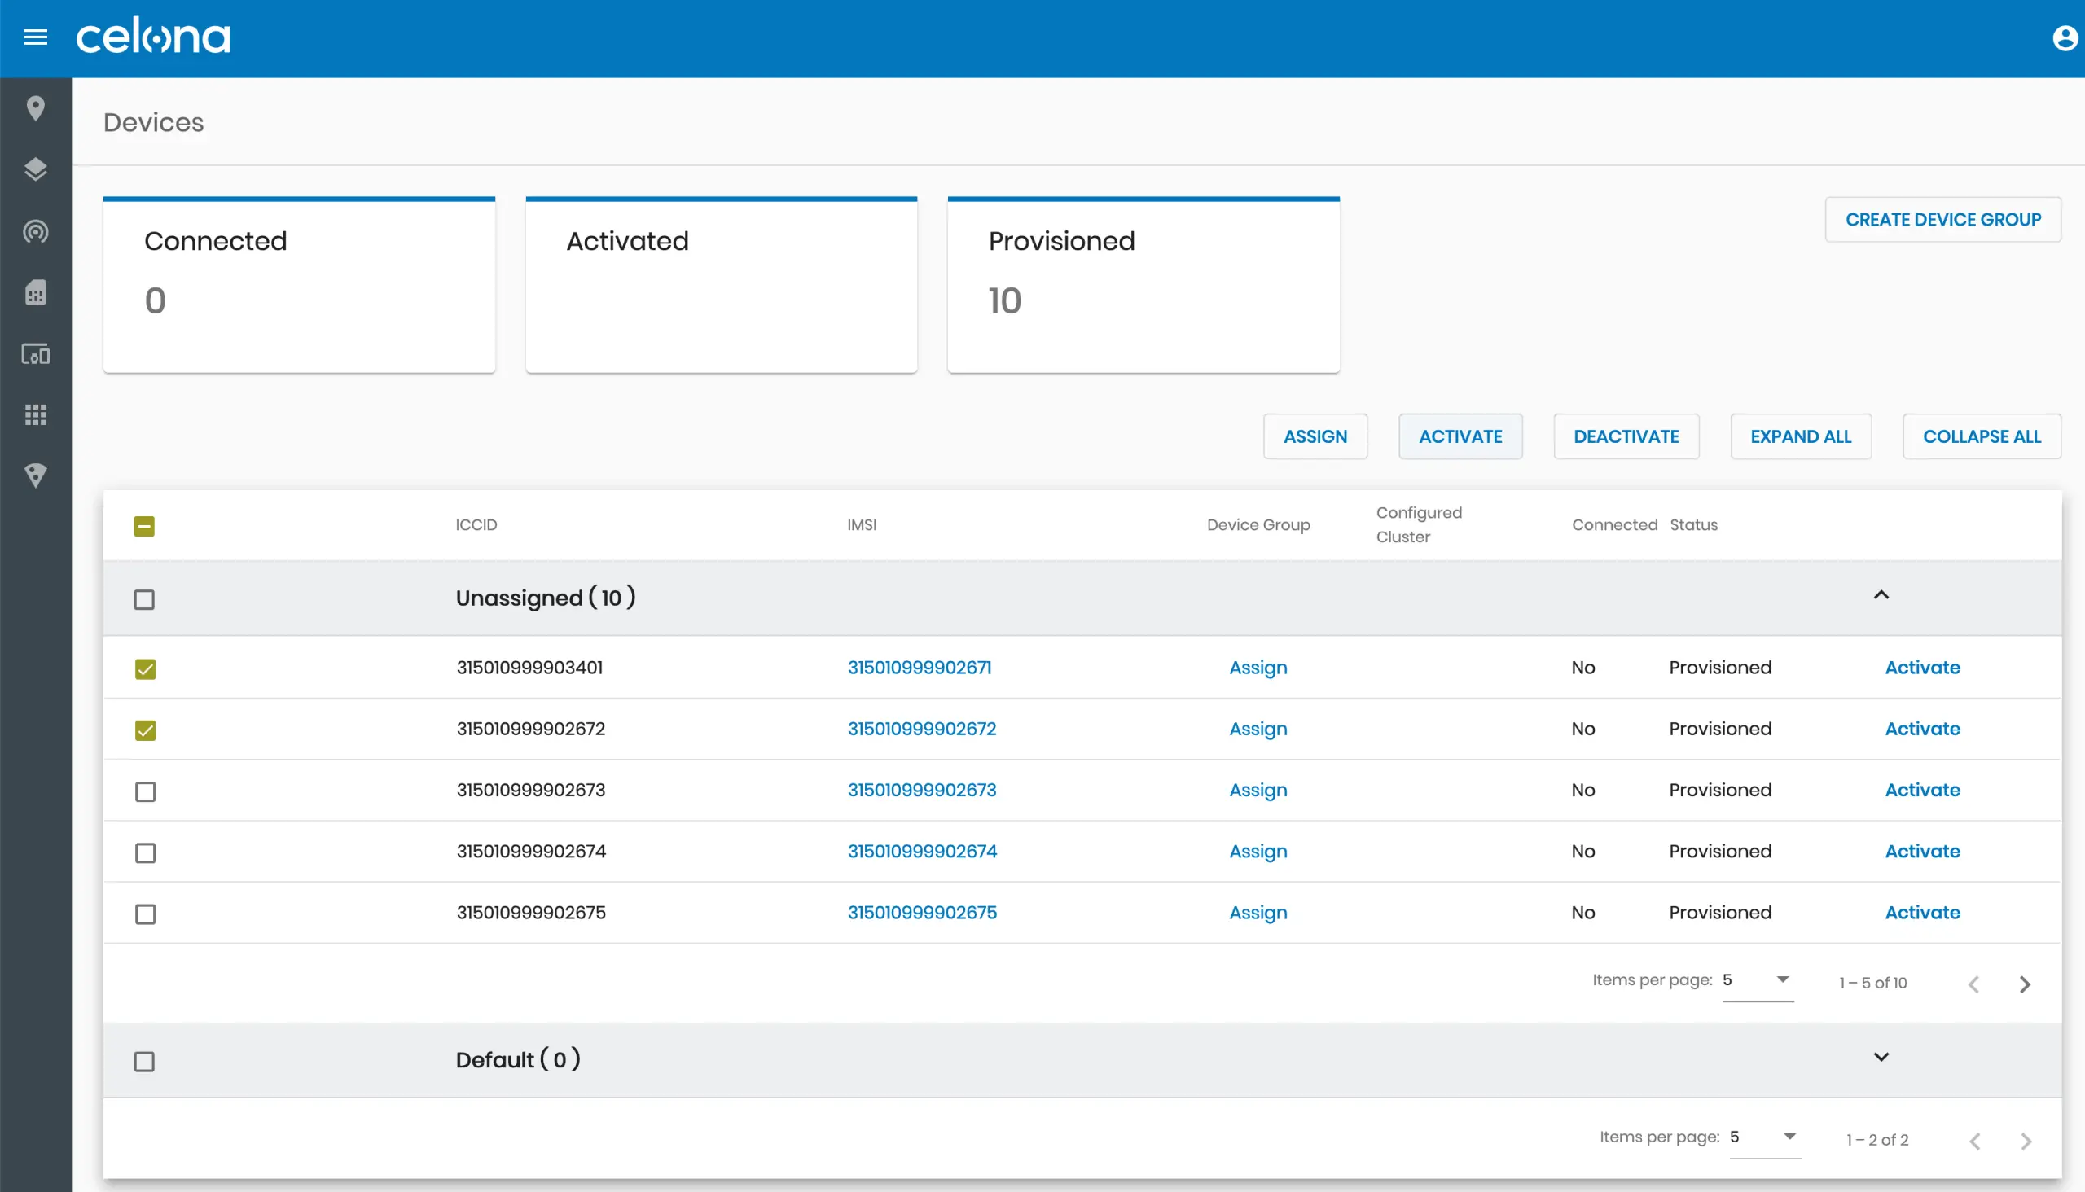This screenshot has height=1192, width=2085.
Task: Click Assign for ICCID 315010999903401
Action: click(x=1258, y=668)
